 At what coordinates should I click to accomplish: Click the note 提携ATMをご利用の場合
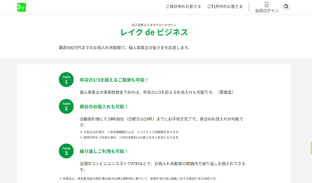pos(130,137)
